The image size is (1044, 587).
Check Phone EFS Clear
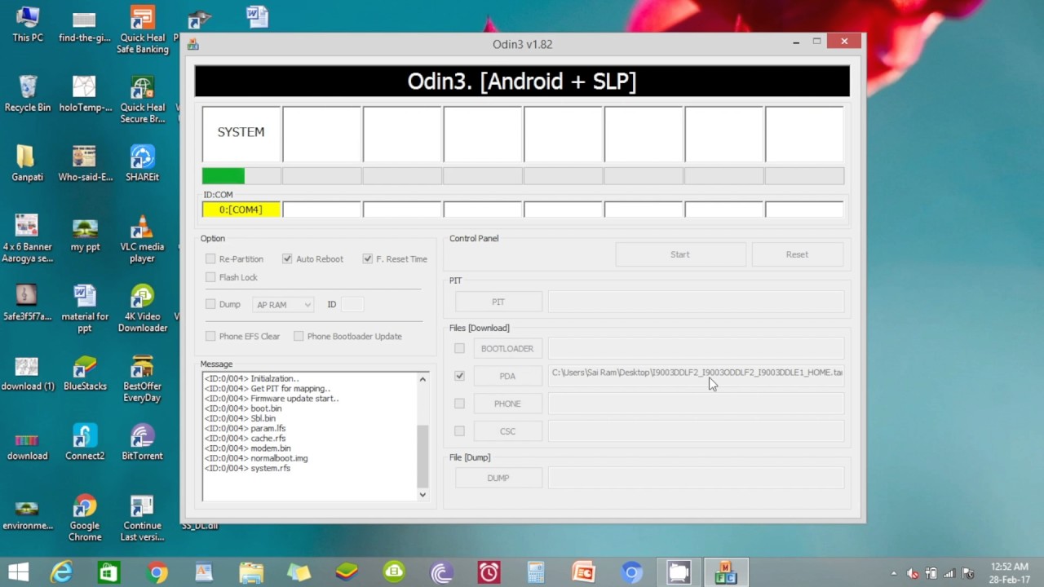[x=210, y=336]
